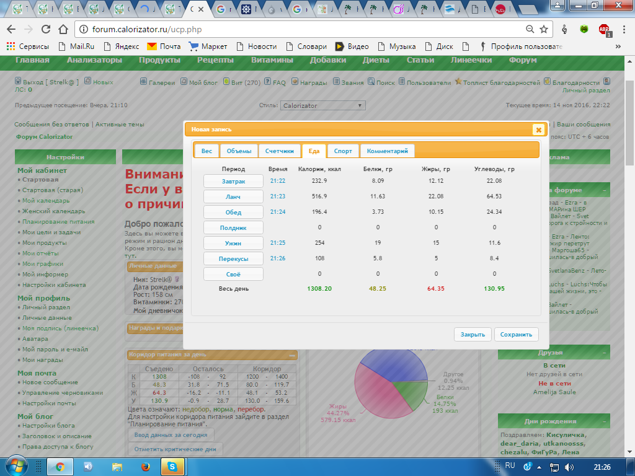Click lunch time 21:23
This screenshot has height=476, width=635.
click(278, 196)
